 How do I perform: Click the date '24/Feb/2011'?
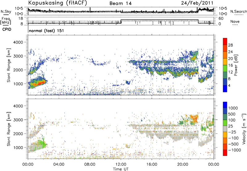[x=197, y=3]
